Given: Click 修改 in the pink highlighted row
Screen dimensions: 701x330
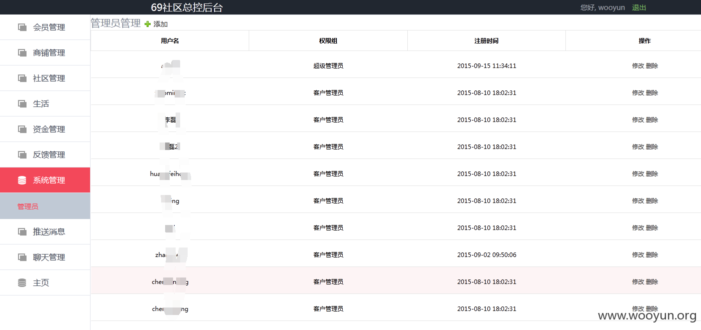Looking at the screenshot, I should [x=638, y=282].
